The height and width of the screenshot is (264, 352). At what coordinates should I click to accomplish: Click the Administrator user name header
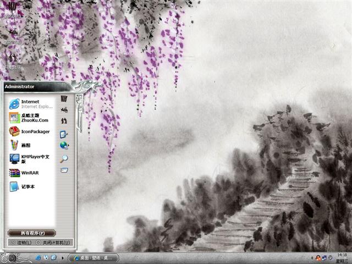click(x=20, y=87)
